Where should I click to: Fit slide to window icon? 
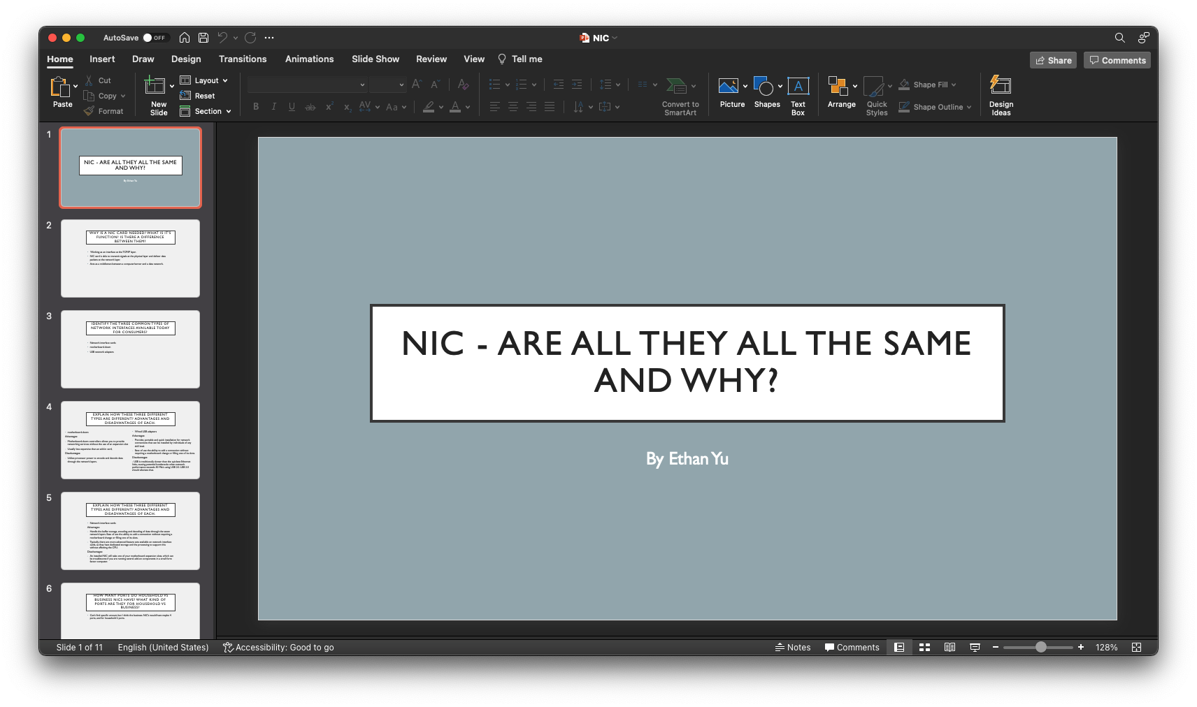1136,648
